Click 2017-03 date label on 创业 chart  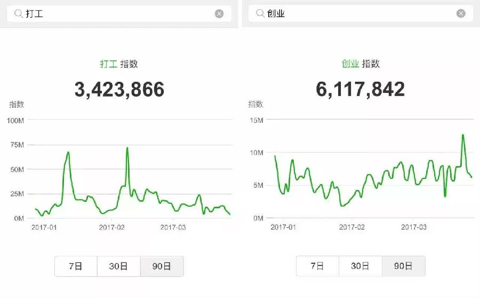click(413, 227)
